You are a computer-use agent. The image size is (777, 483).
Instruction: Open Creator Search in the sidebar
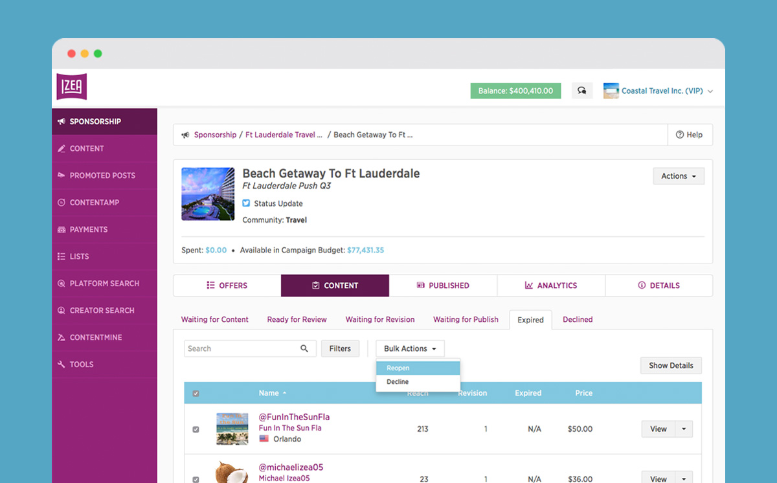[104, 310]
